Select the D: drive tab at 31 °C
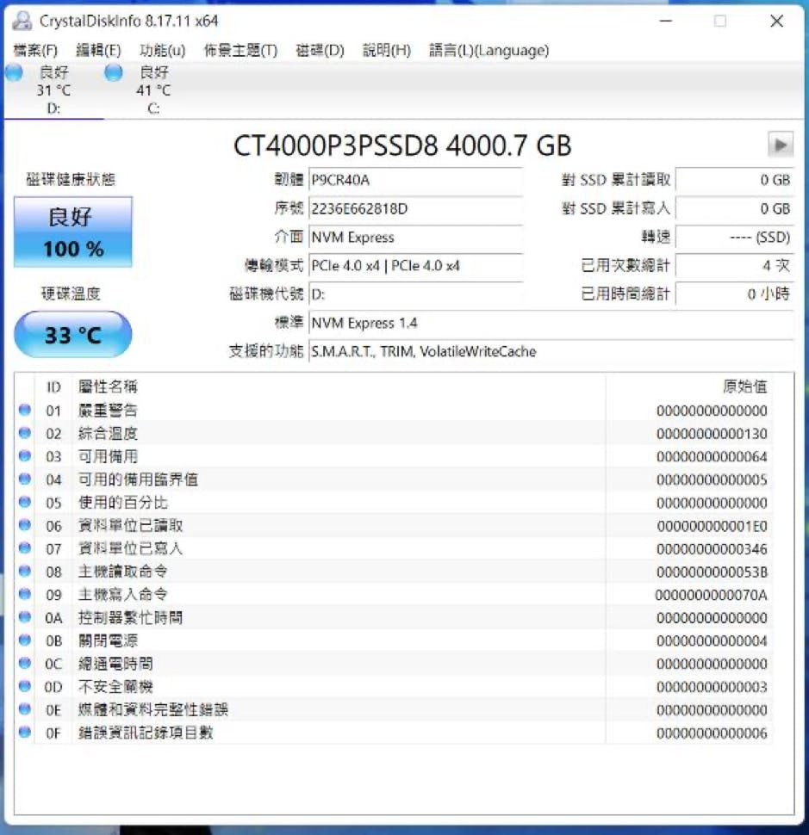809x835 pixels. click(x=53, y=90)
